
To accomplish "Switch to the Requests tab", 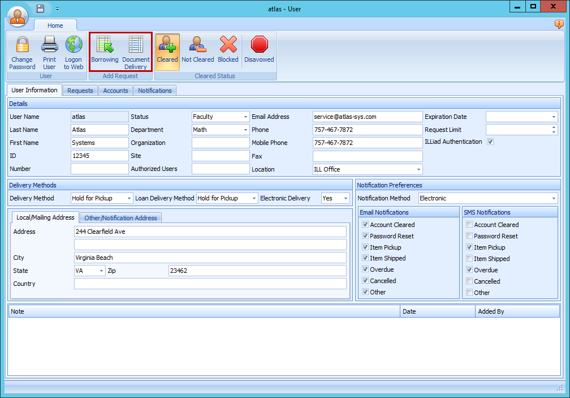I will click(x=80, y=90).
